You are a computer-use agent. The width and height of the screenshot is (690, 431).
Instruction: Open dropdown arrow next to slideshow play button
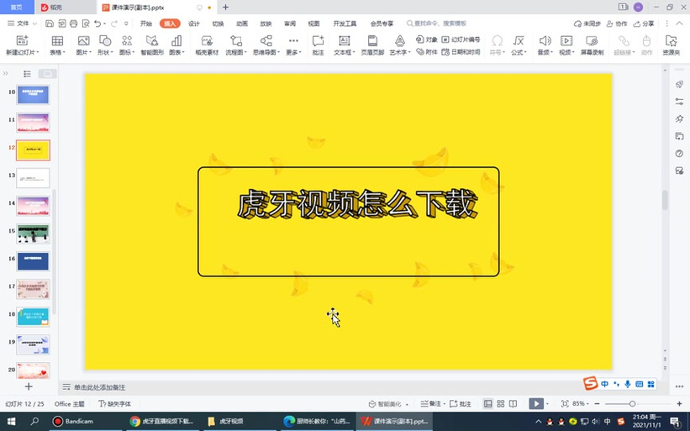click(x=548, y=404)
